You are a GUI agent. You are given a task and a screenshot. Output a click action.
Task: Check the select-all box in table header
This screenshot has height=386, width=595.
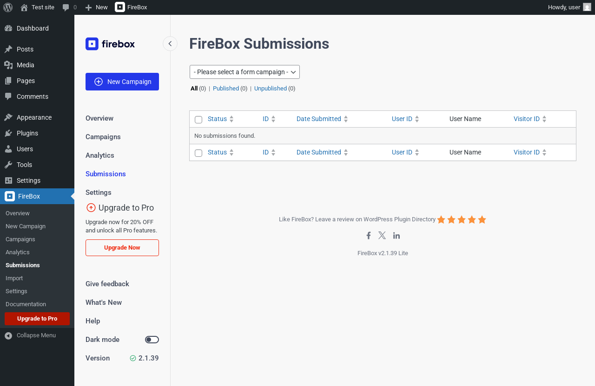[x=198, y=120]
